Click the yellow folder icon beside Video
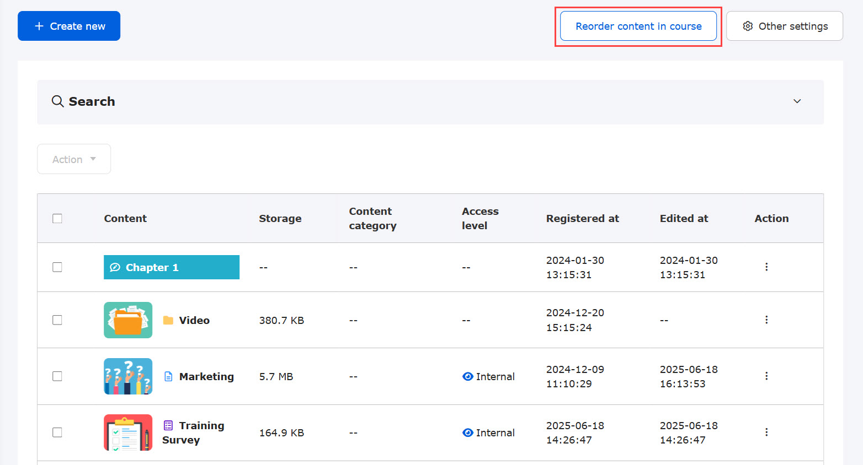This screenshot has height=465, width=863. coord(168,321)
